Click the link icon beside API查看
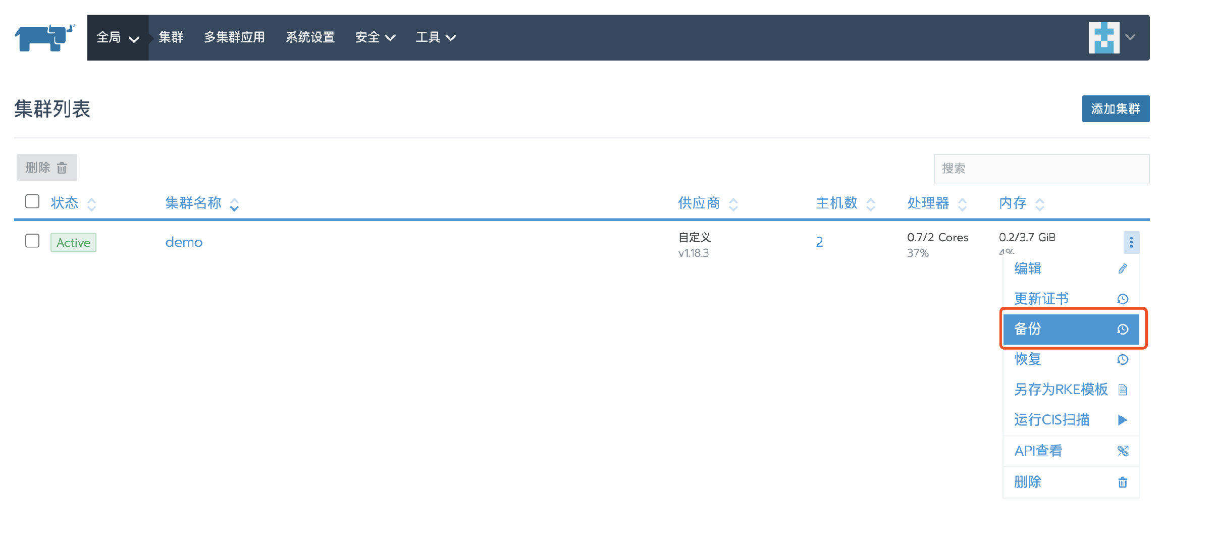The width and height of the screenshot is (1213, 545). click(x=1122, y=451)
